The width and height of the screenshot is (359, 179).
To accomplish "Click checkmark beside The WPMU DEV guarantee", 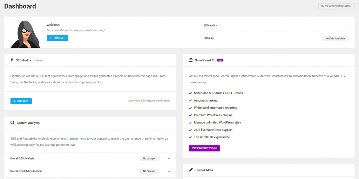I will [x=190, y=137].
